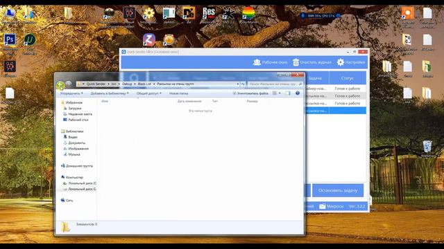Image resolution: width=444 pixels, height=249 pixels.
Task: Open the help question mark icon in Explorer
Action: 298,93
